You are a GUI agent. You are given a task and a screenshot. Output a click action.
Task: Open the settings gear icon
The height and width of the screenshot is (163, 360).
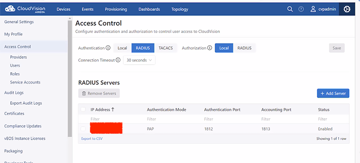(346, 9)
